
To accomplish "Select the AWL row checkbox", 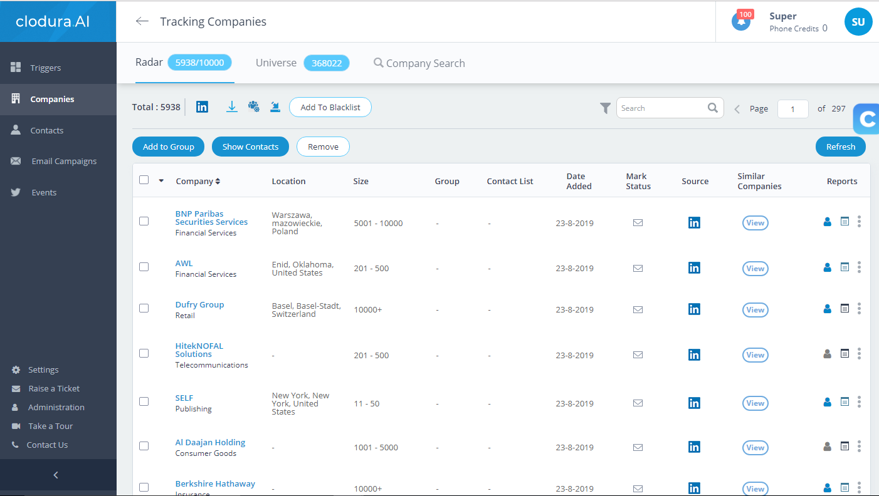I will coord(144,267).
